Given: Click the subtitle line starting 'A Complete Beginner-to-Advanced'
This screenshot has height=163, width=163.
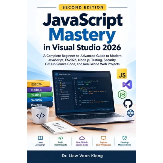Looking at the screenshot, I should pyautogui.click(x=82, y=56).
